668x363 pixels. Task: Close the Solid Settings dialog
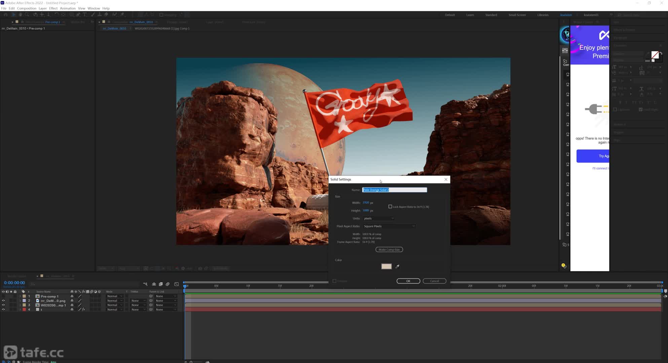pos(446,179)
